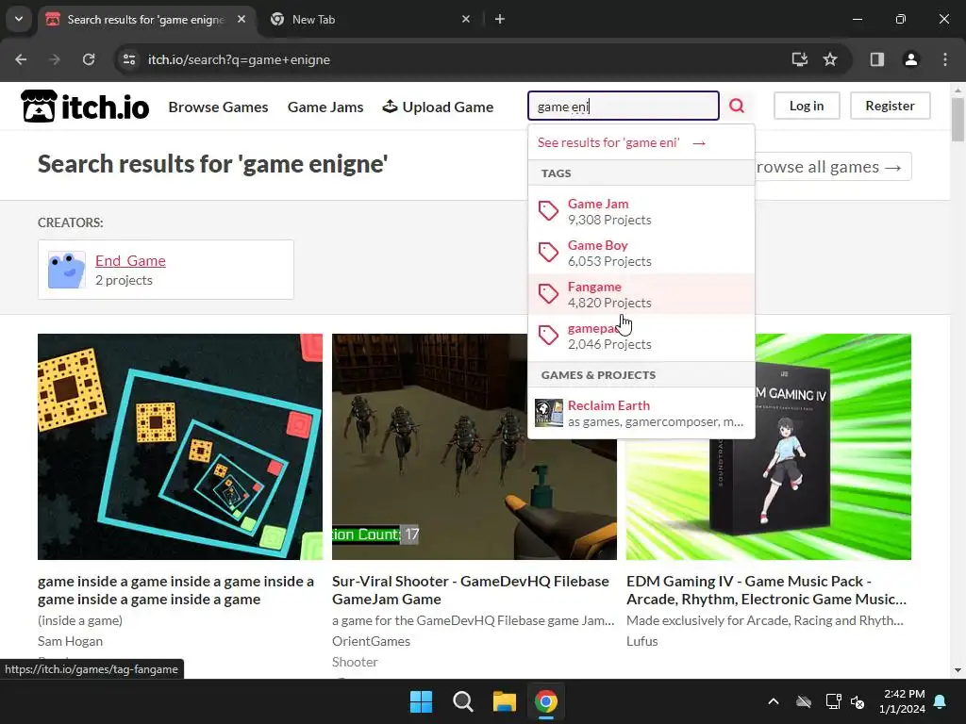Viewport: 966px width, 724px height.
Task: Open the EDM Gaming IV title link
Action: [766, 590]
